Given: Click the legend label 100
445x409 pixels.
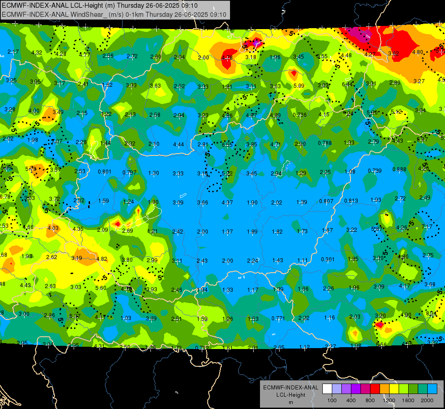Looking at the screenshot, I should click(332, 400).
